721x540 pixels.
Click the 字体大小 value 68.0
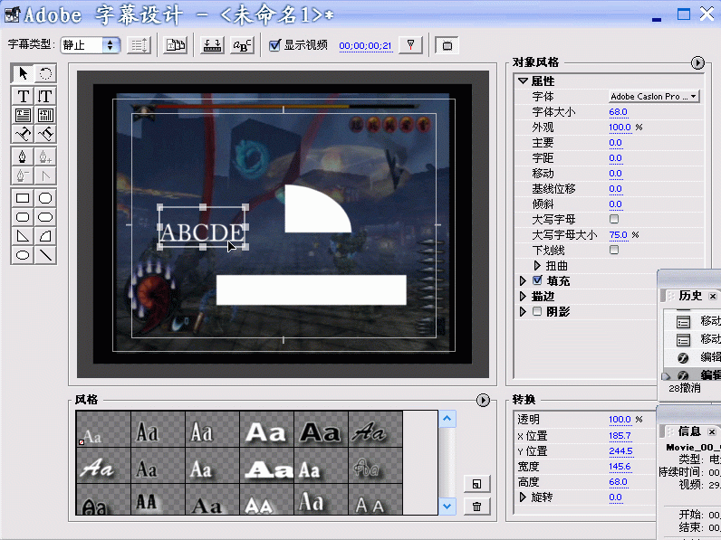coord(618,112)
